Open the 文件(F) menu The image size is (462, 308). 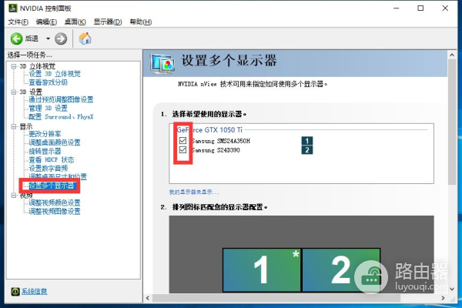[18, 22]
